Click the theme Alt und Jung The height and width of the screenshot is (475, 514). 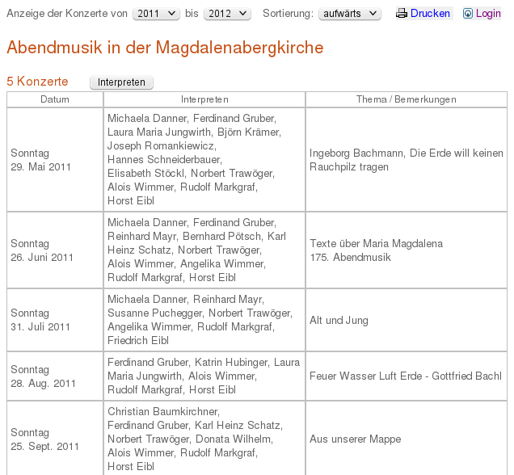point(339,320)
